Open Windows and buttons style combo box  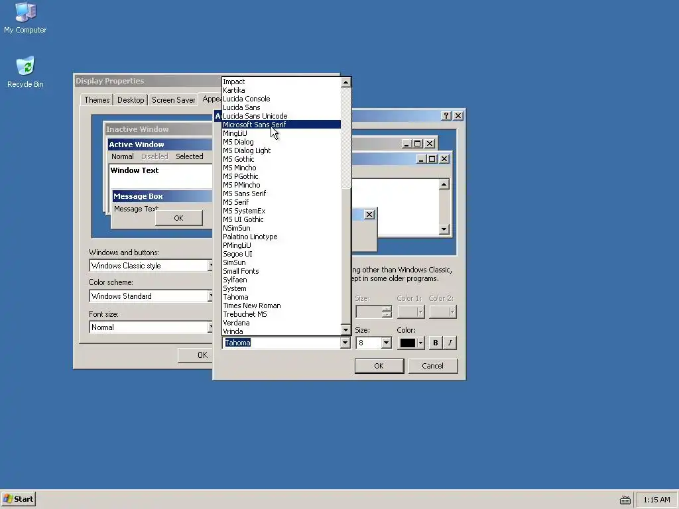[x=151, y=266]
